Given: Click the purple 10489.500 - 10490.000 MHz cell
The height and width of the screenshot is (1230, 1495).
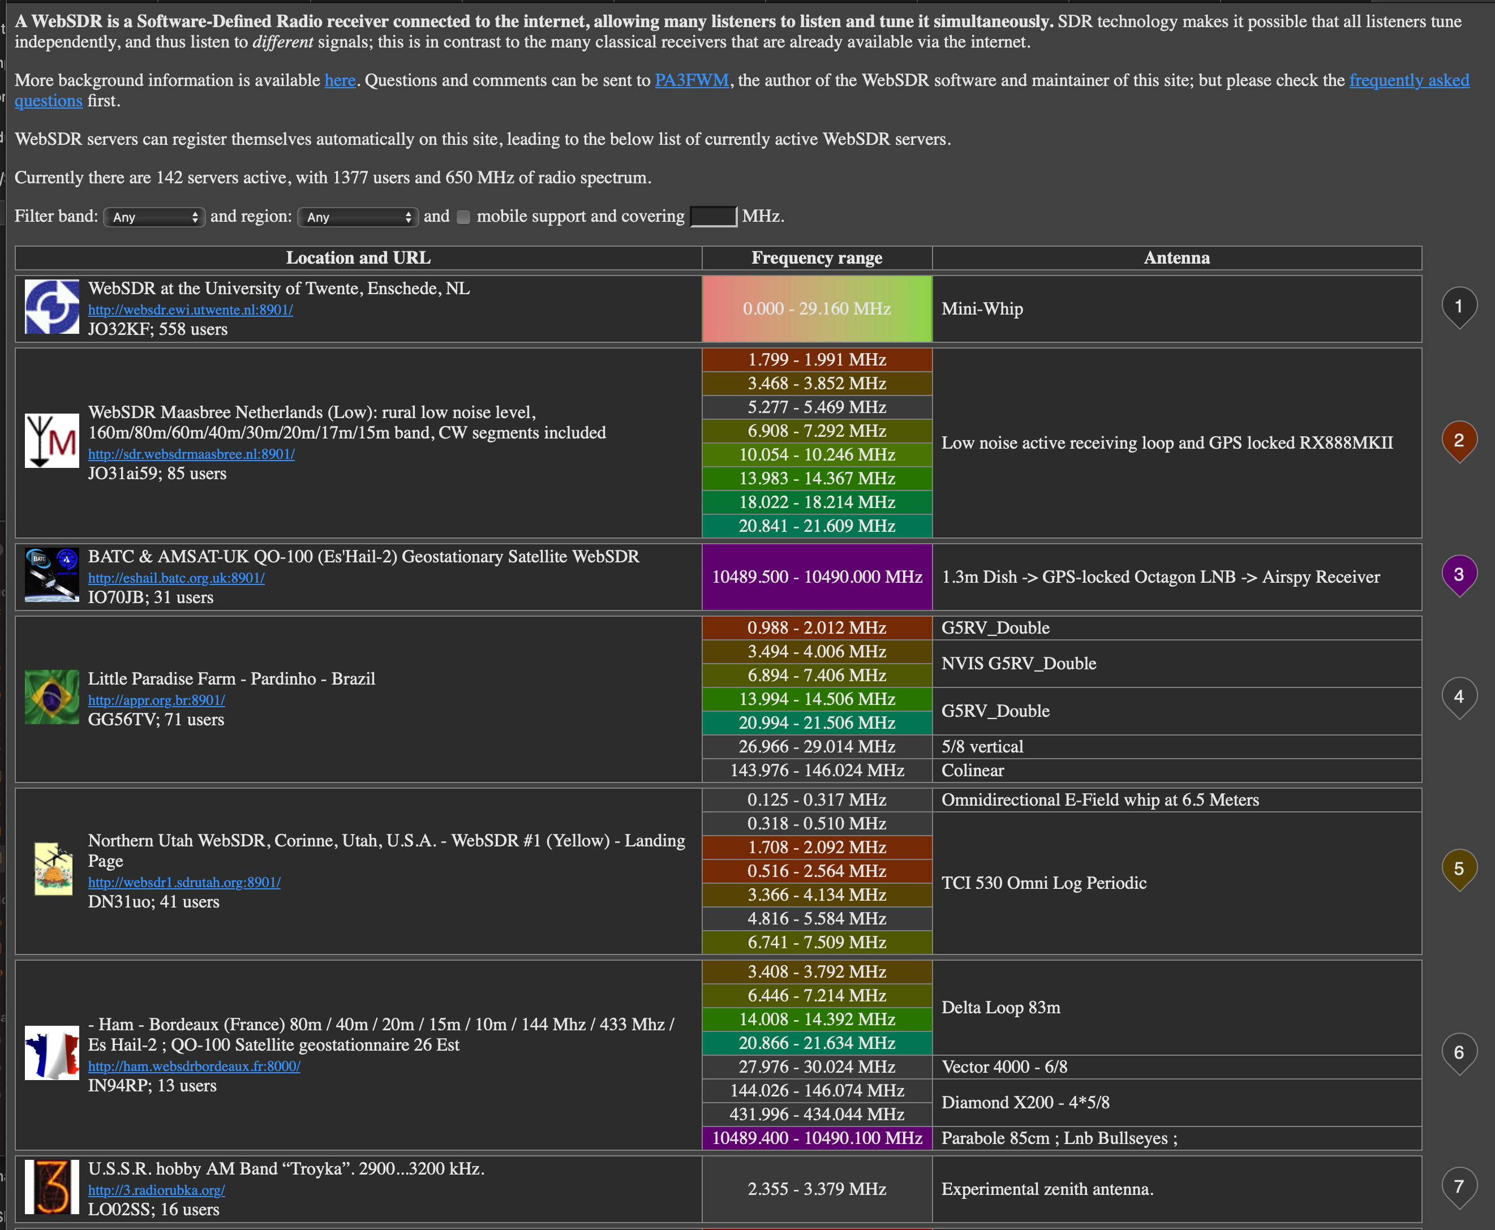Looking at the screenshot, I should 816,577.
